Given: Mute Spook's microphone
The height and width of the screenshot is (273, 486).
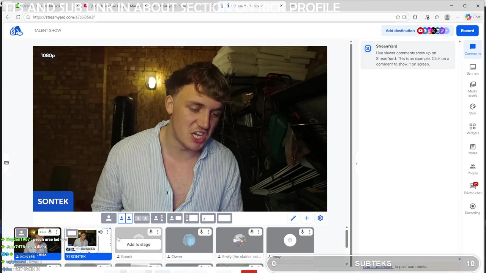Looking at the screenshot, I should (x=151, y=232).
